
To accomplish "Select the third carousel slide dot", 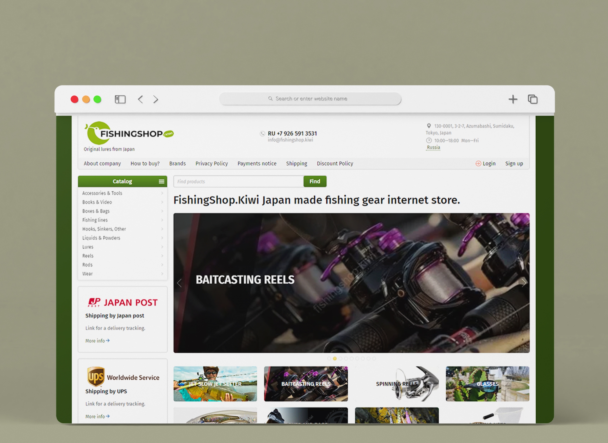I will pos(340,359).
